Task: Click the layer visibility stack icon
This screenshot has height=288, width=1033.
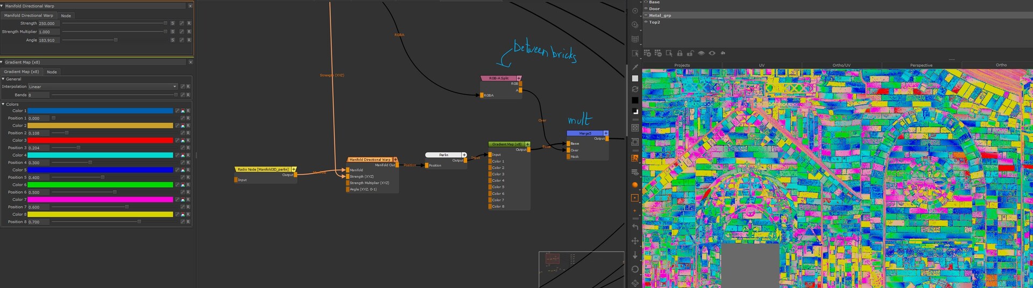Action: pos(635,172)
